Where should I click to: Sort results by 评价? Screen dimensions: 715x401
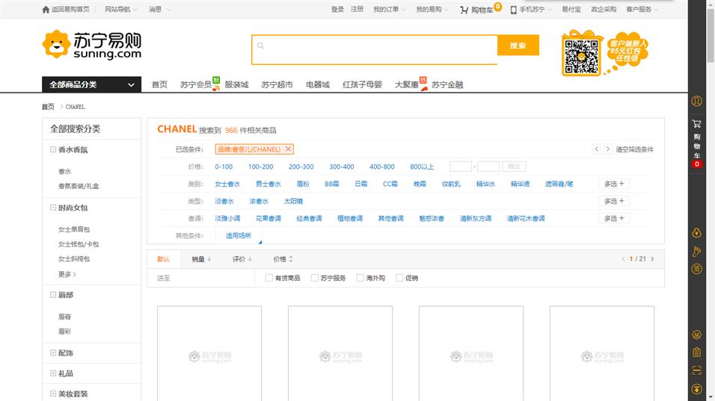[242, 259]
